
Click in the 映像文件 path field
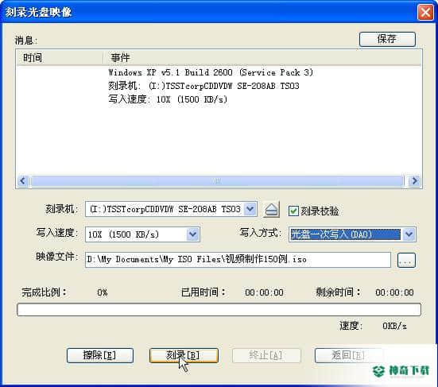[x=238, y=260]
